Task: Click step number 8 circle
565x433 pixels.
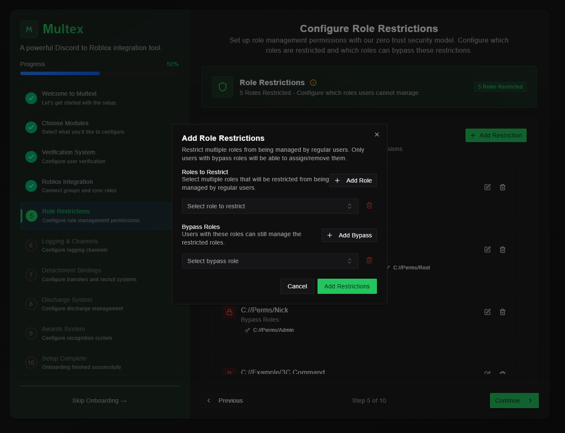Action: point(31,304)
